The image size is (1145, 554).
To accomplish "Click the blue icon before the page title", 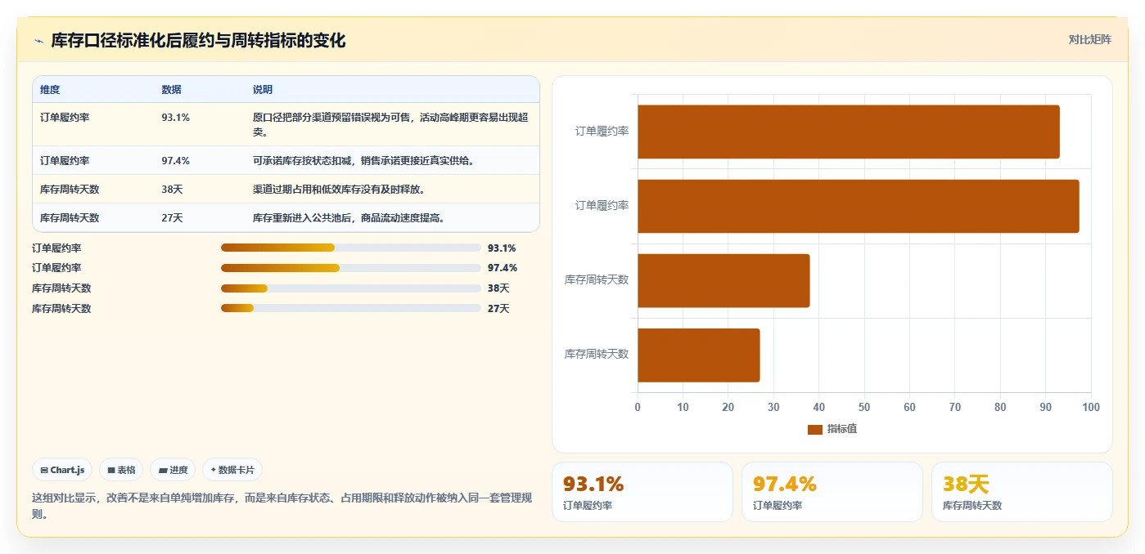I will click(x=38, y=41).
